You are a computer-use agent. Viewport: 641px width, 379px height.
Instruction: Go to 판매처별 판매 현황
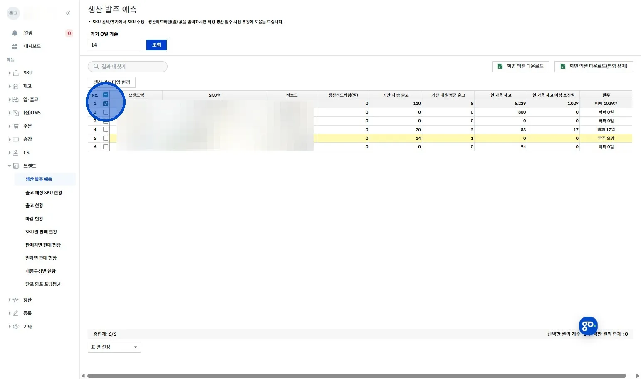pos(43,245)
